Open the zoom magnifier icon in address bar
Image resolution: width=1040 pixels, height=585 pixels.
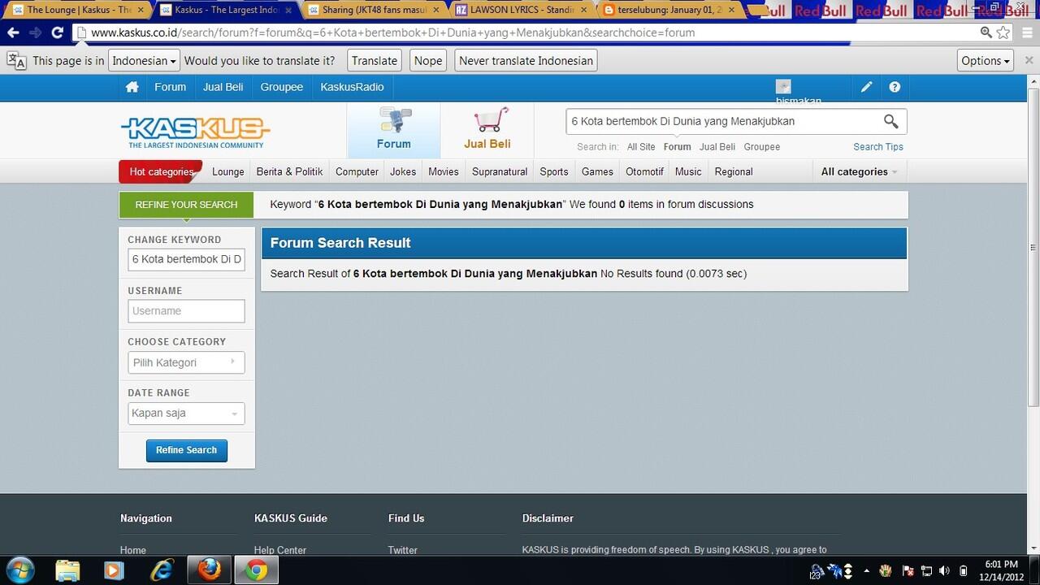986,32
